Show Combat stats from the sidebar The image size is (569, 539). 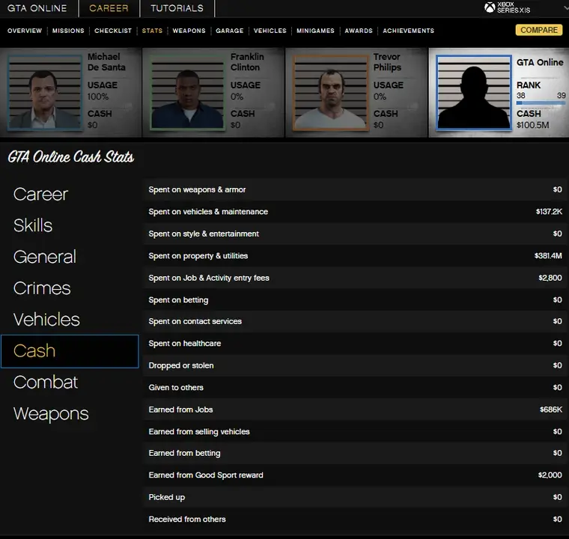(46, 382)
